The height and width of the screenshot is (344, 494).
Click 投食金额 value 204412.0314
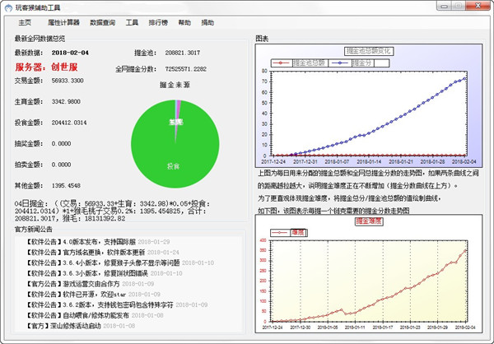click(69, 123)
